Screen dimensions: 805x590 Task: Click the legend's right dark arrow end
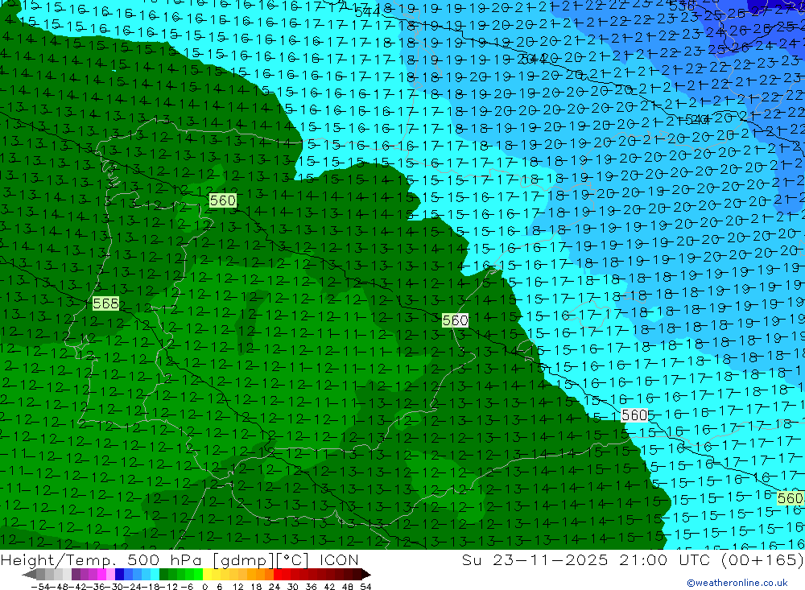click(365, 574)
